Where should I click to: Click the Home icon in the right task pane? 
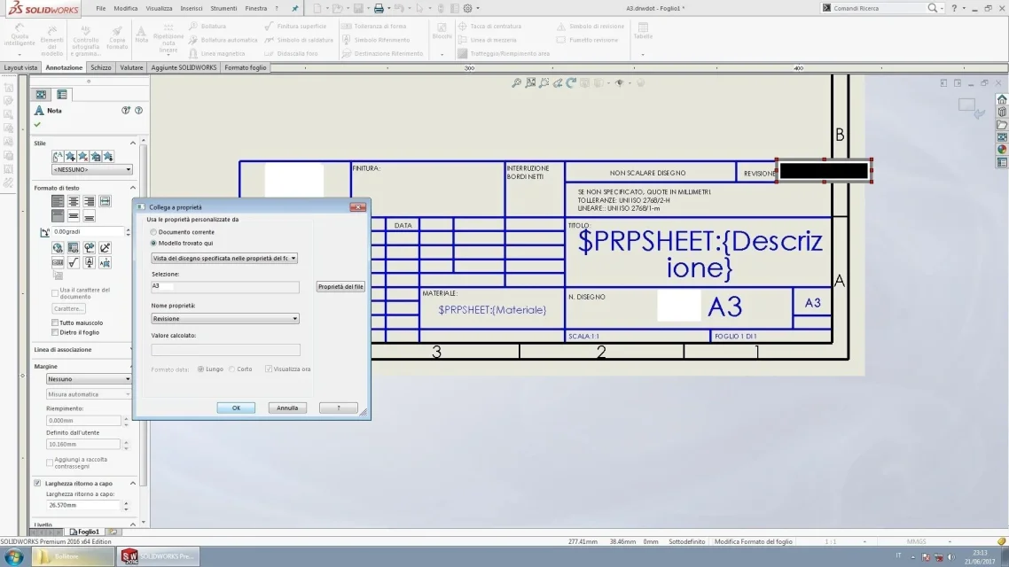point(1002,99)
